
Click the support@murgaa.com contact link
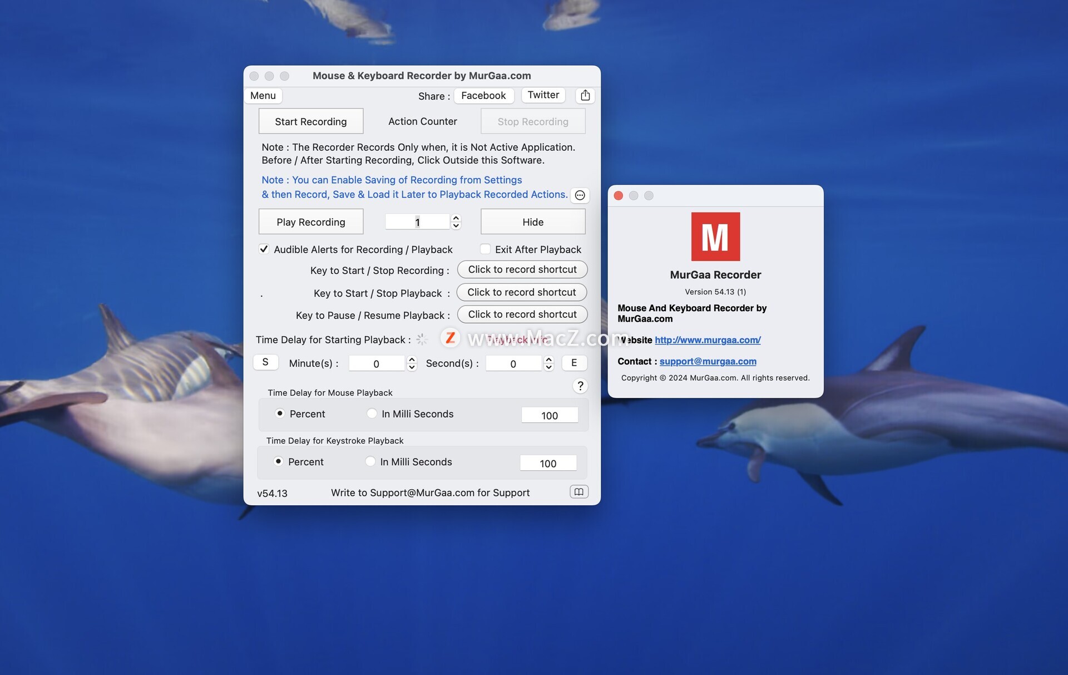click(708, 361)
